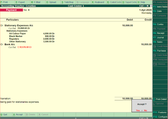Click F2: Date button
The image size is (168, 119).
[x=160, y=11]
